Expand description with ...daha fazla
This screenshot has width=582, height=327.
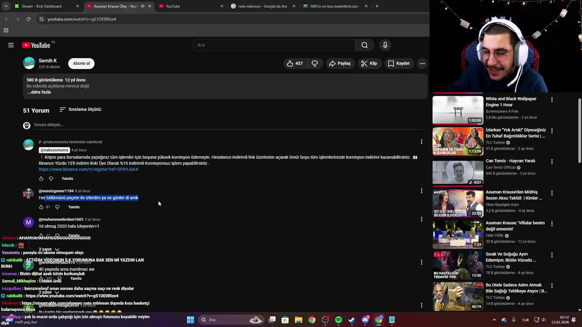39,92
